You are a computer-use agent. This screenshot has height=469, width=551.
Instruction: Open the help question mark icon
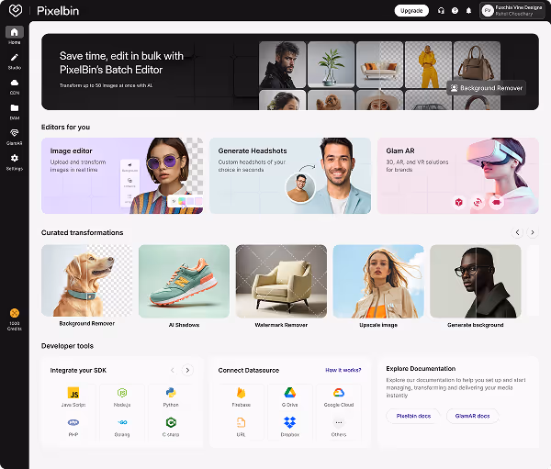pyautogui.click(x=455, y=10)
